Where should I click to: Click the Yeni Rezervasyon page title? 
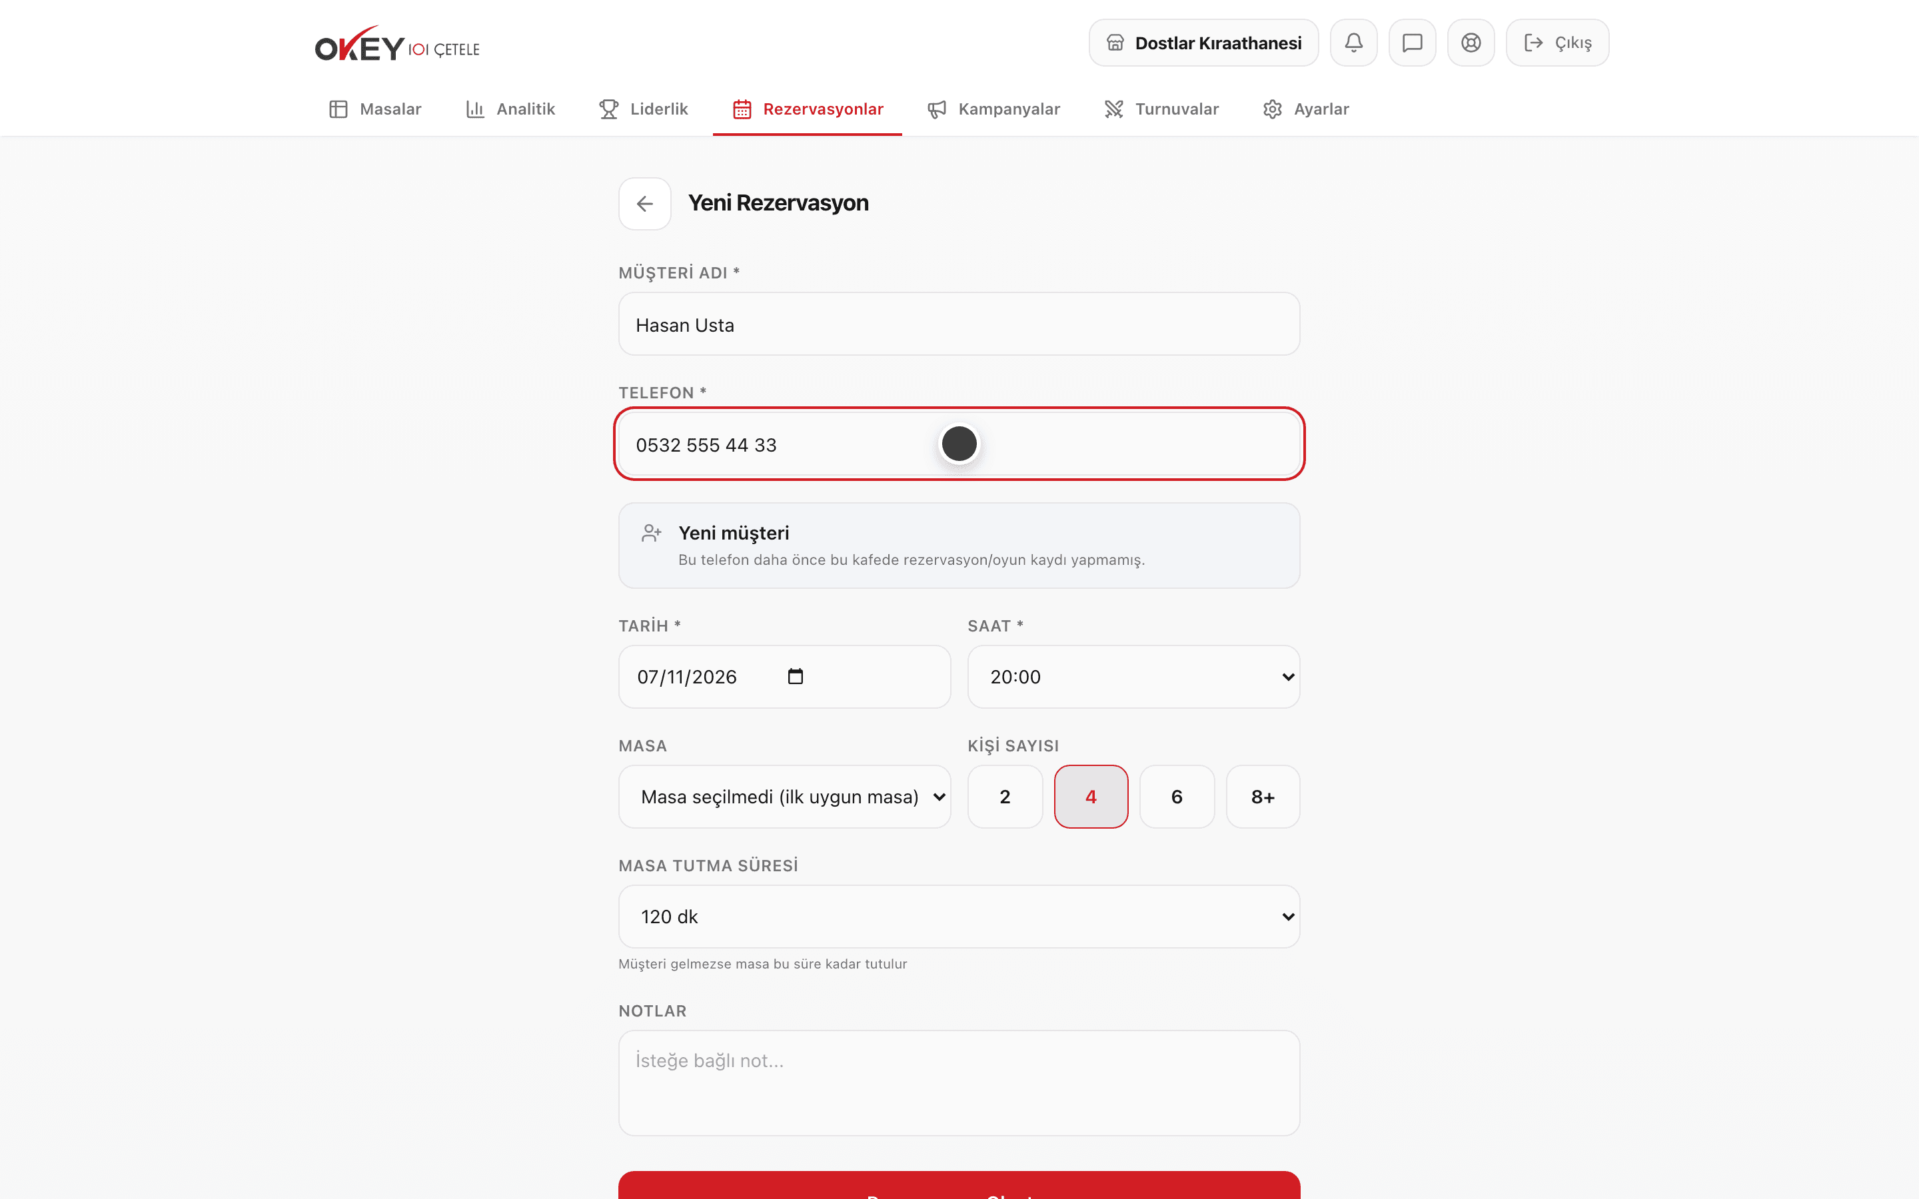778,203
